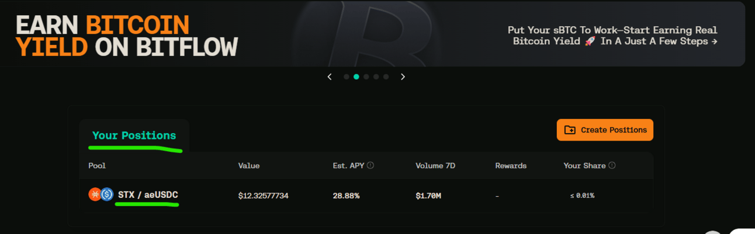Go to the previous banner slide
Viewport: 755px width, 234px height.
[x=330, y=76]
